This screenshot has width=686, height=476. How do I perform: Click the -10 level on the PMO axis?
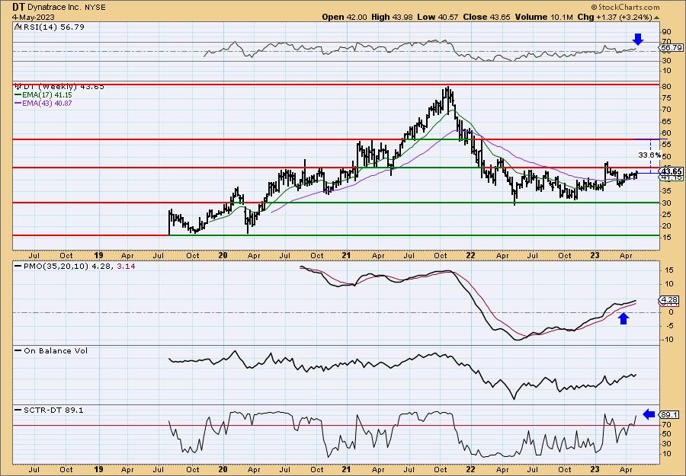(x=667, y=340)
